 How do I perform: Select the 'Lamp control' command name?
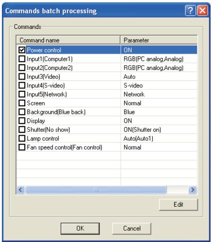point(43,138)
